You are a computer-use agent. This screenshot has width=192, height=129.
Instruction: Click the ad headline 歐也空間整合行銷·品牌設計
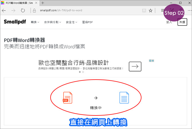[x=74, y=63]
